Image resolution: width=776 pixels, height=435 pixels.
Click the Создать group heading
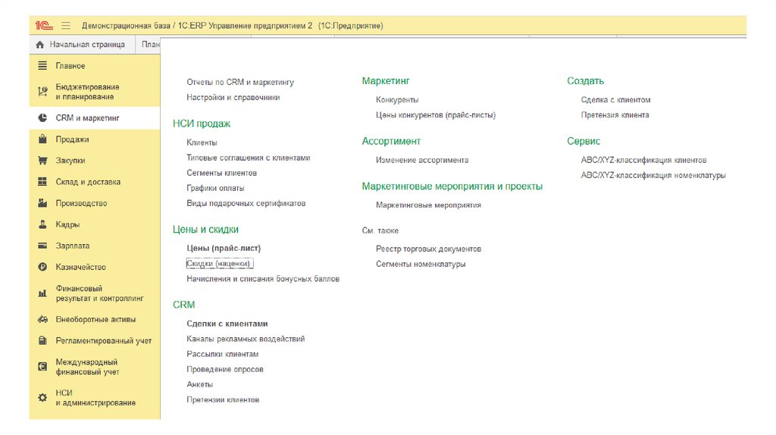(586, 81)
